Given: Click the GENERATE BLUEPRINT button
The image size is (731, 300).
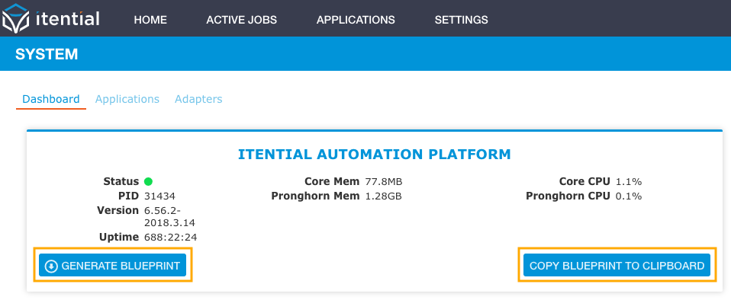Looking at the screenshot, I should [112, 265].
